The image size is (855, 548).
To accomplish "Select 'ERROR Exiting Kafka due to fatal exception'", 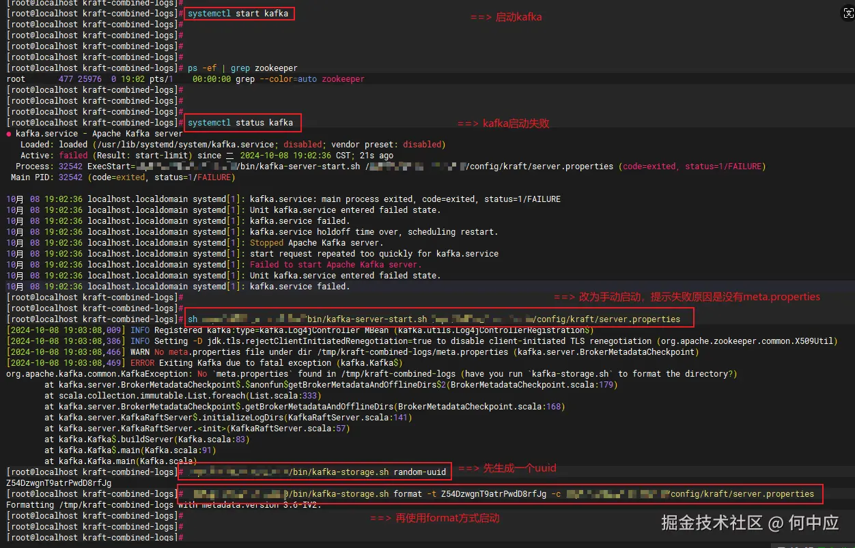I will (232, 363).
